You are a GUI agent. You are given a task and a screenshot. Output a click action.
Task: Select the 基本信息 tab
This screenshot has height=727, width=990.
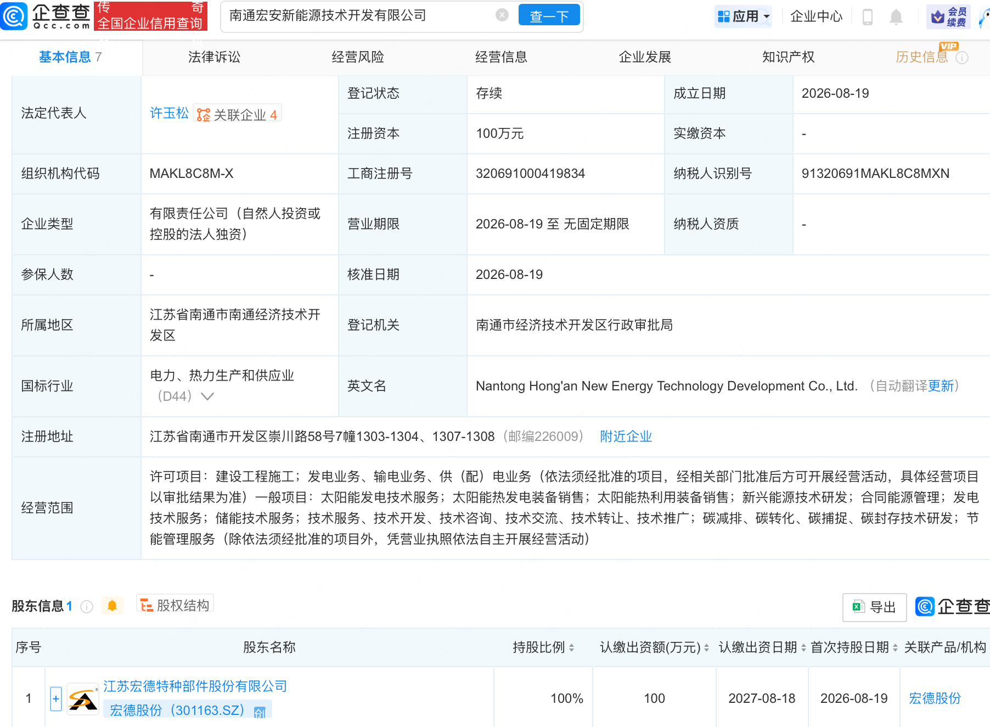[70, 57]
